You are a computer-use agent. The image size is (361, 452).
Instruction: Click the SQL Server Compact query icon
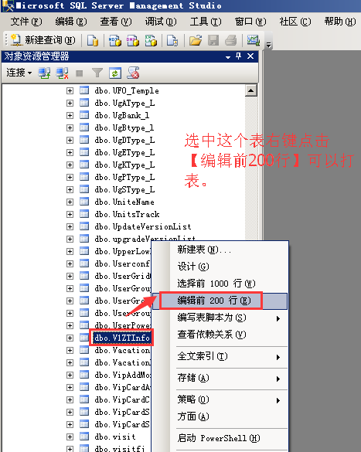point(172,40)
